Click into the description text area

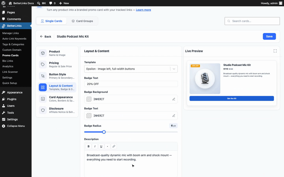[x=131, y=164]
